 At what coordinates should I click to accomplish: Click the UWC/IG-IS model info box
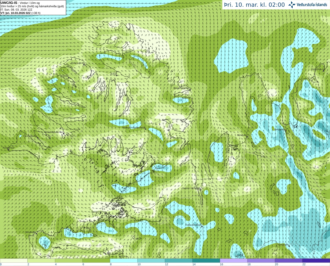pyautogui.click(x=33, y=8)
